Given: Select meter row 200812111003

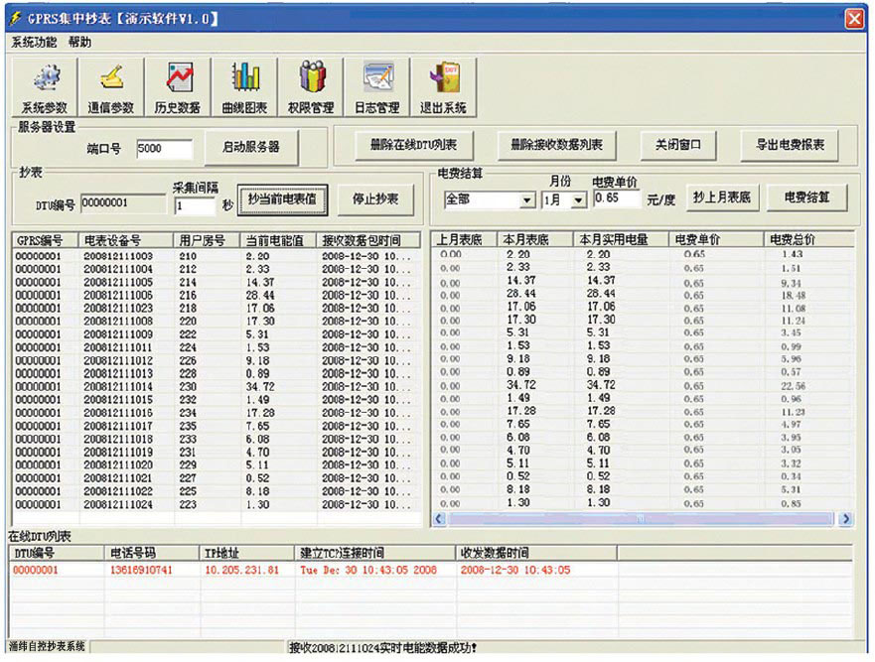Looking at the screenshot, I should coord(217,256).
